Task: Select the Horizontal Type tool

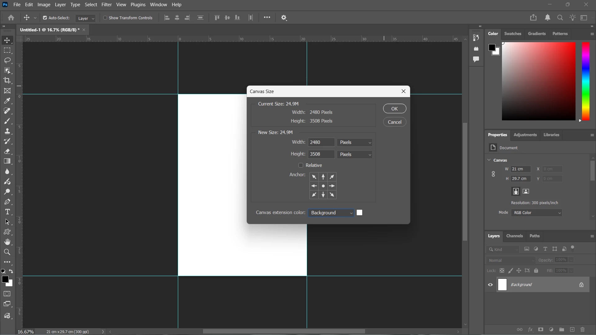Action: click(x=7, y=212)
